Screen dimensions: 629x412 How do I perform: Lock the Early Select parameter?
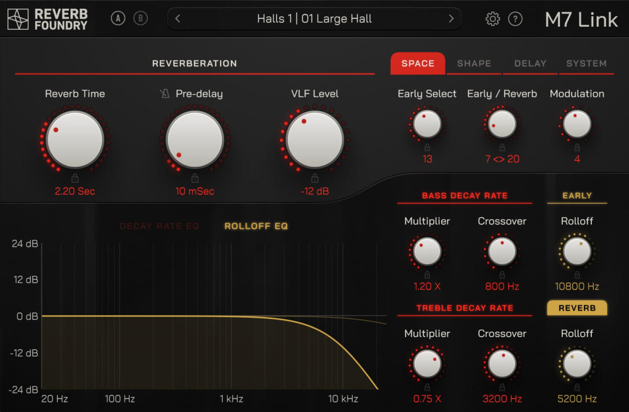[427, 148]
